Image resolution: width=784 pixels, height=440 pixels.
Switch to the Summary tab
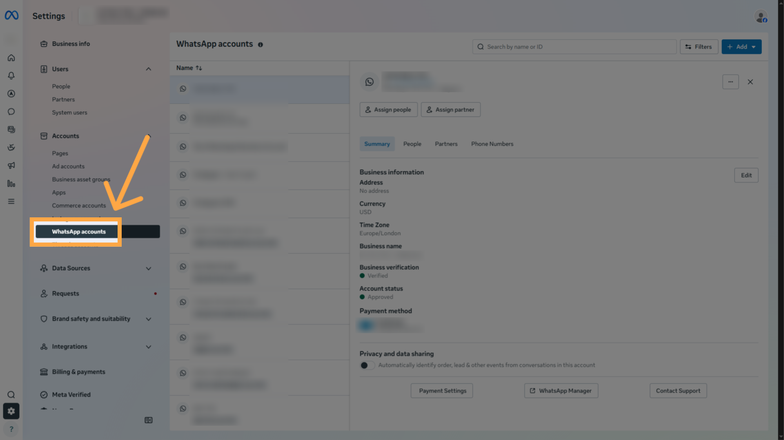377,144
